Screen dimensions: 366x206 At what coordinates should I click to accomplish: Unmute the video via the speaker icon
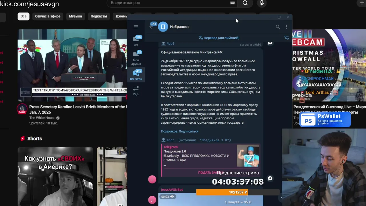172,197
